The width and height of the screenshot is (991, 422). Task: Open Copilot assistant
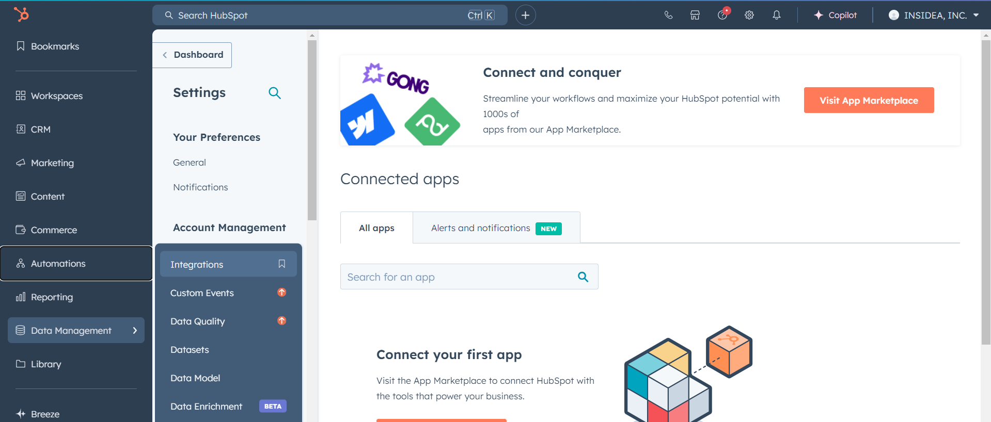(835, 15)
